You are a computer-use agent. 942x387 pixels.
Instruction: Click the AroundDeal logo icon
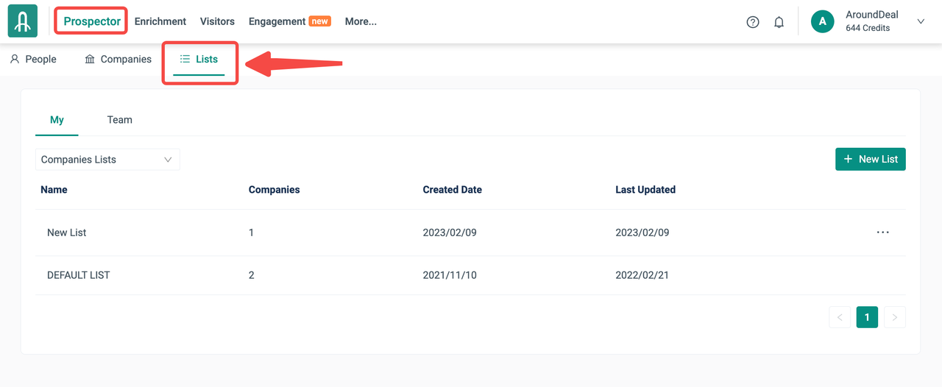click(22, 21)
